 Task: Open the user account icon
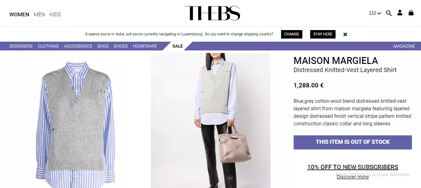400,13
